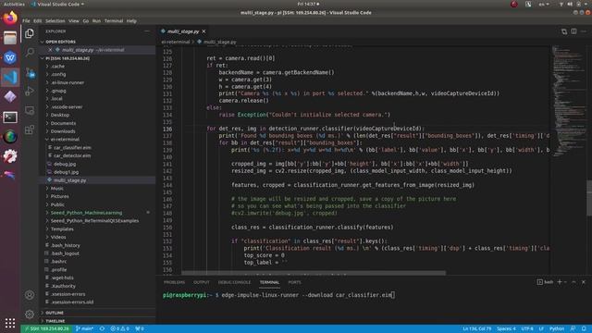This screenshot has width=592, height=333.
Task: Open errors and warnings count
Action: (x=119, y=329)
